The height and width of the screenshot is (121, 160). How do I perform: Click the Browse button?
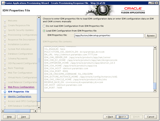pyautogui.click(x=151, y=36)
